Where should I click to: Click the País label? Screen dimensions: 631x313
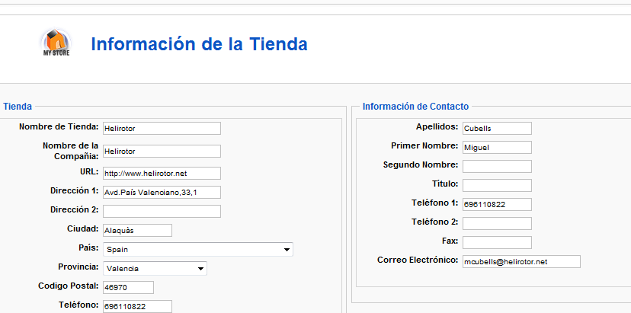[x=88, y=248]
